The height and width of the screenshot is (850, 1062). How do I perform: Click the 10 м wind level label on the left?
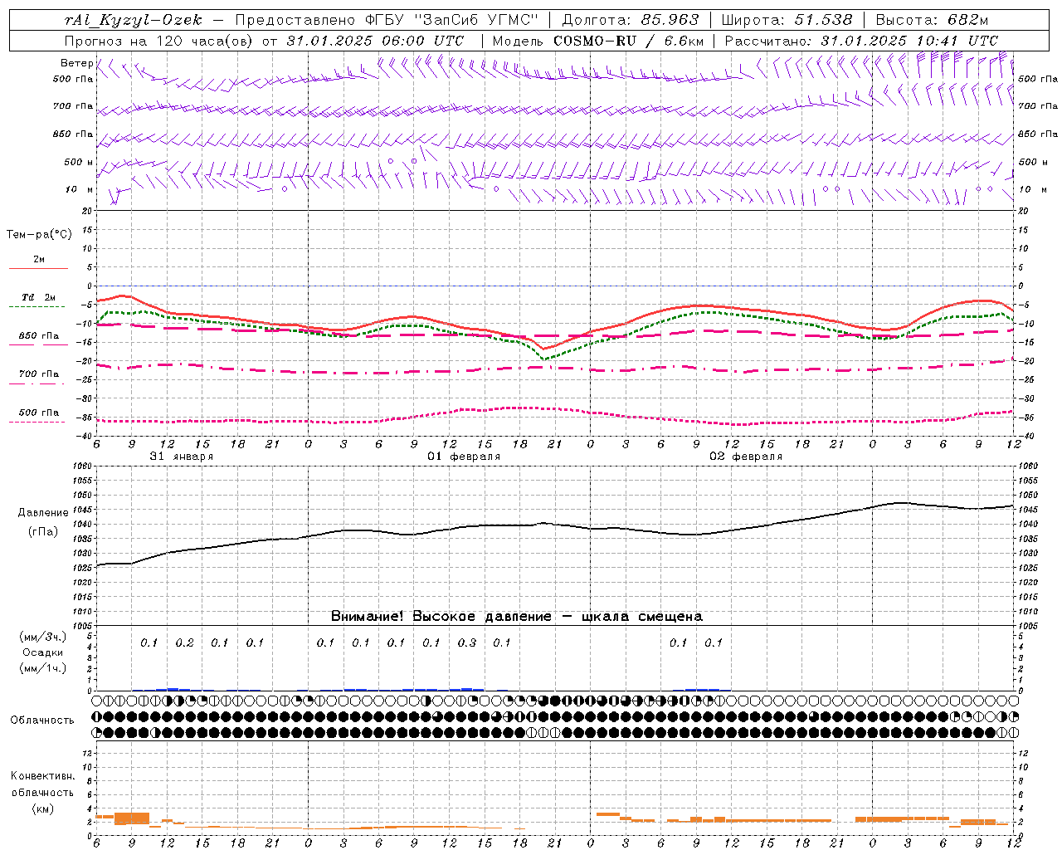click(x=79, y=189)
